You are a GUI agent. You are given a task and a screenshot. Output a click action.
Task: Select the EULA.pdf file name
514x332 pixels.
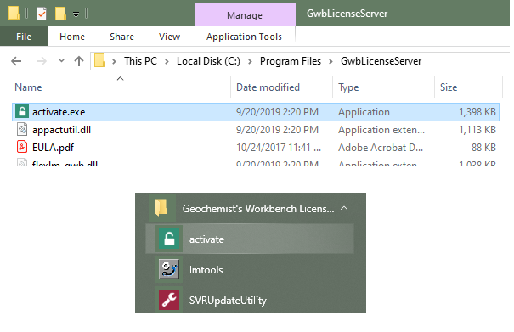pyautogui.click(x=53, y=148)
